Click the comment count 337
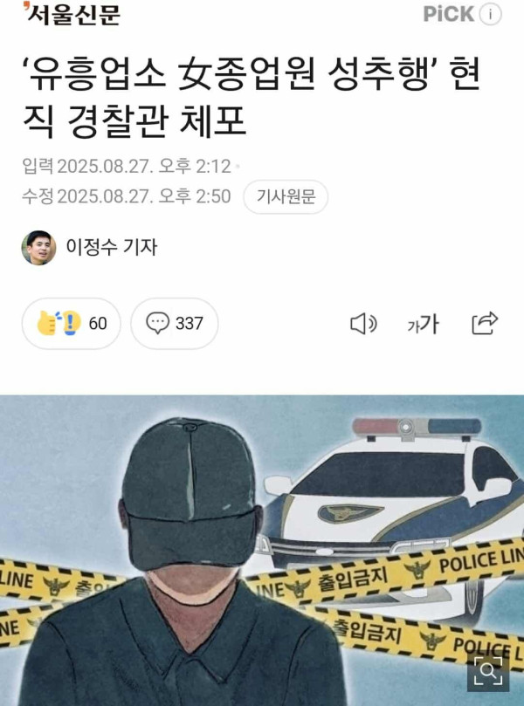The width and height of the screenshot is (524, 706). point(190,324)
